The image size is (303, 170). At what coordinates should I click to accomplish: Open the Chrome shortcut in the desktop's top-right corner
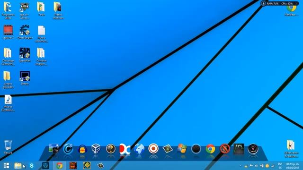tap(291, 10)
